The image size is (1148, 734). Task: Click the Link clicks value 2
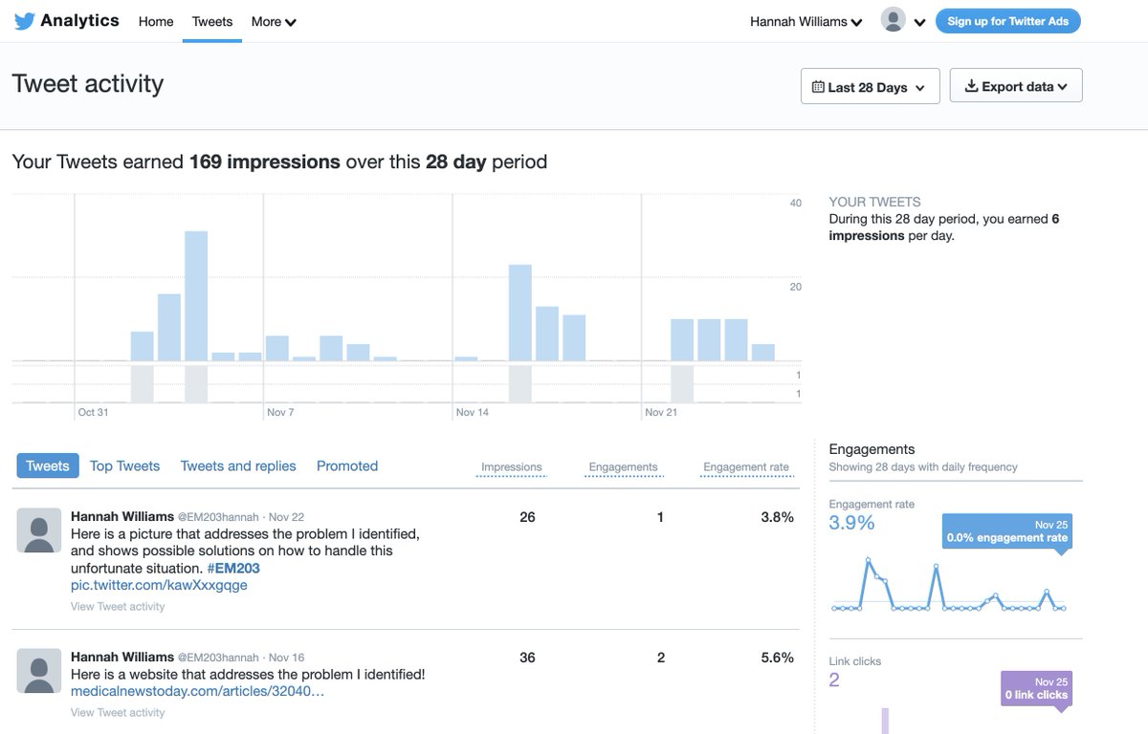point(834,680)
